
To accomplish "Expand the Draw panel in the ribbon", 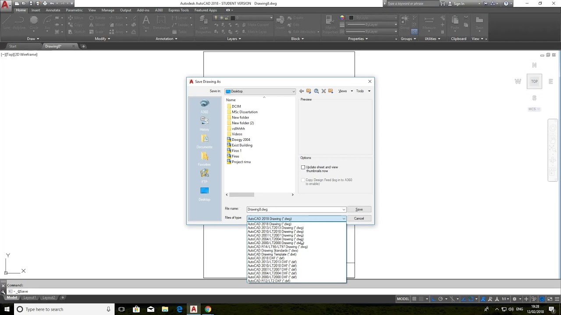I will 33,38.
